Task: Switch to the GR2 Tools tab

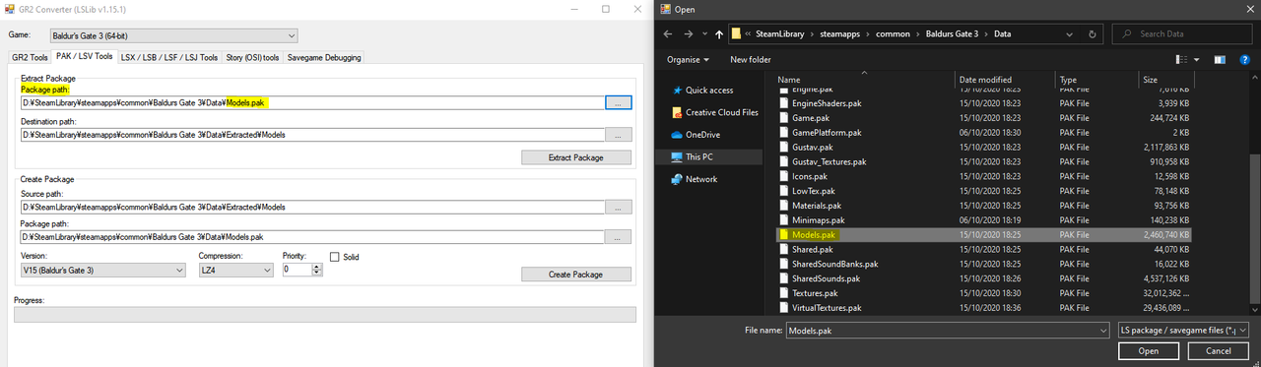Action: [30, 58]
